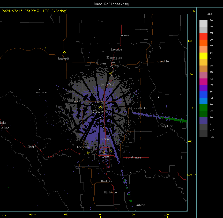This screenshot has height=218, width=223.
Task: Click the Airdrie city label
Action: point(104,139)
